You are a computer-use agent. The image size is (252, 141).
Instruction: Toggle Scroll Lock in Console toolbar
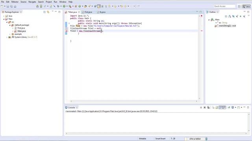coord(217,107)
